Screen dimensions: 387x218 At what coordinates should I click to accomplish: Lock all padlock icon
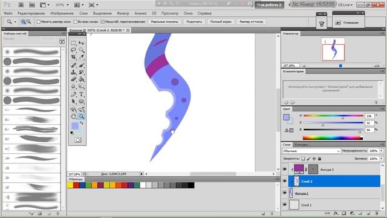[x=319, y=159]
